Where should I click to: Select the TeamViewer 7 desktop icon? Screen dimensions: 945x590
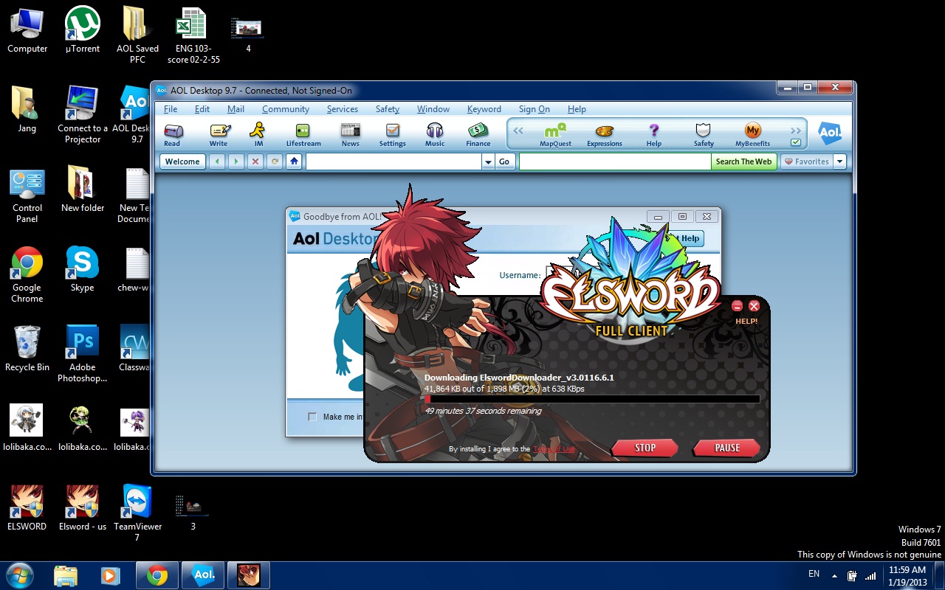coord(137,513)
